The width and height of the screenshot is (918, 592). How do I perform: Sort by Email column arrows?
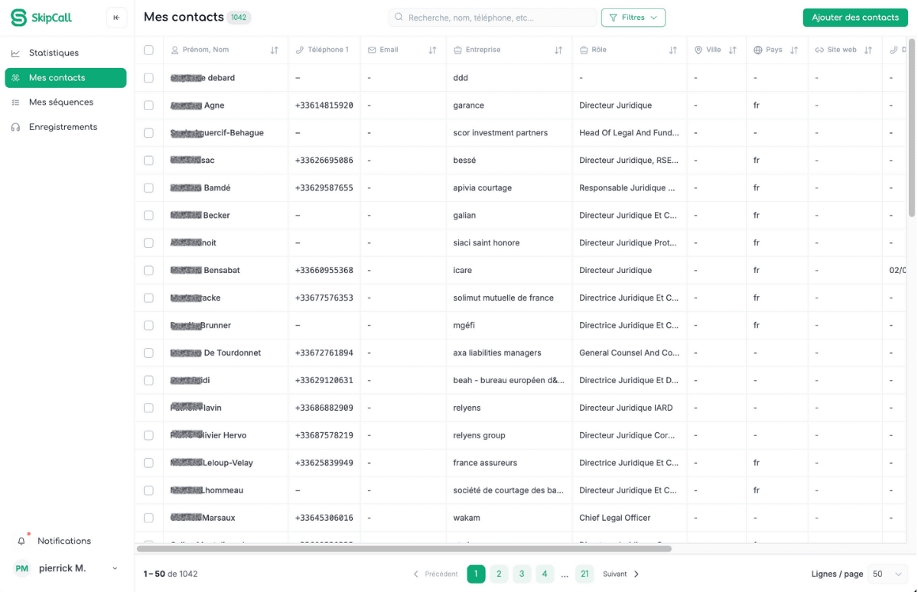(x=432, y=50)
